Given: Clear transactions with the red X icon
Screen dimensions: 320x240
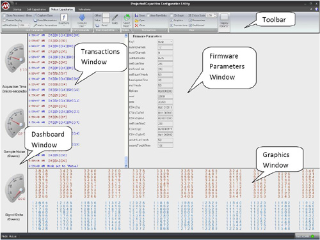Looking at the screenshot, I should (136, 26).
